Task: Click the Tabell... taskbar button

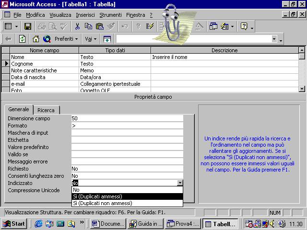Action: point(220,224)
